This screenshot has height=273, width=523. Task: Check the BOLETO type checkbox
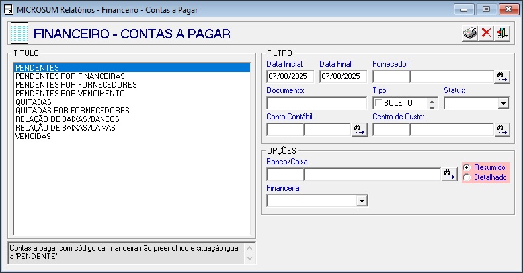click(378, 103)
